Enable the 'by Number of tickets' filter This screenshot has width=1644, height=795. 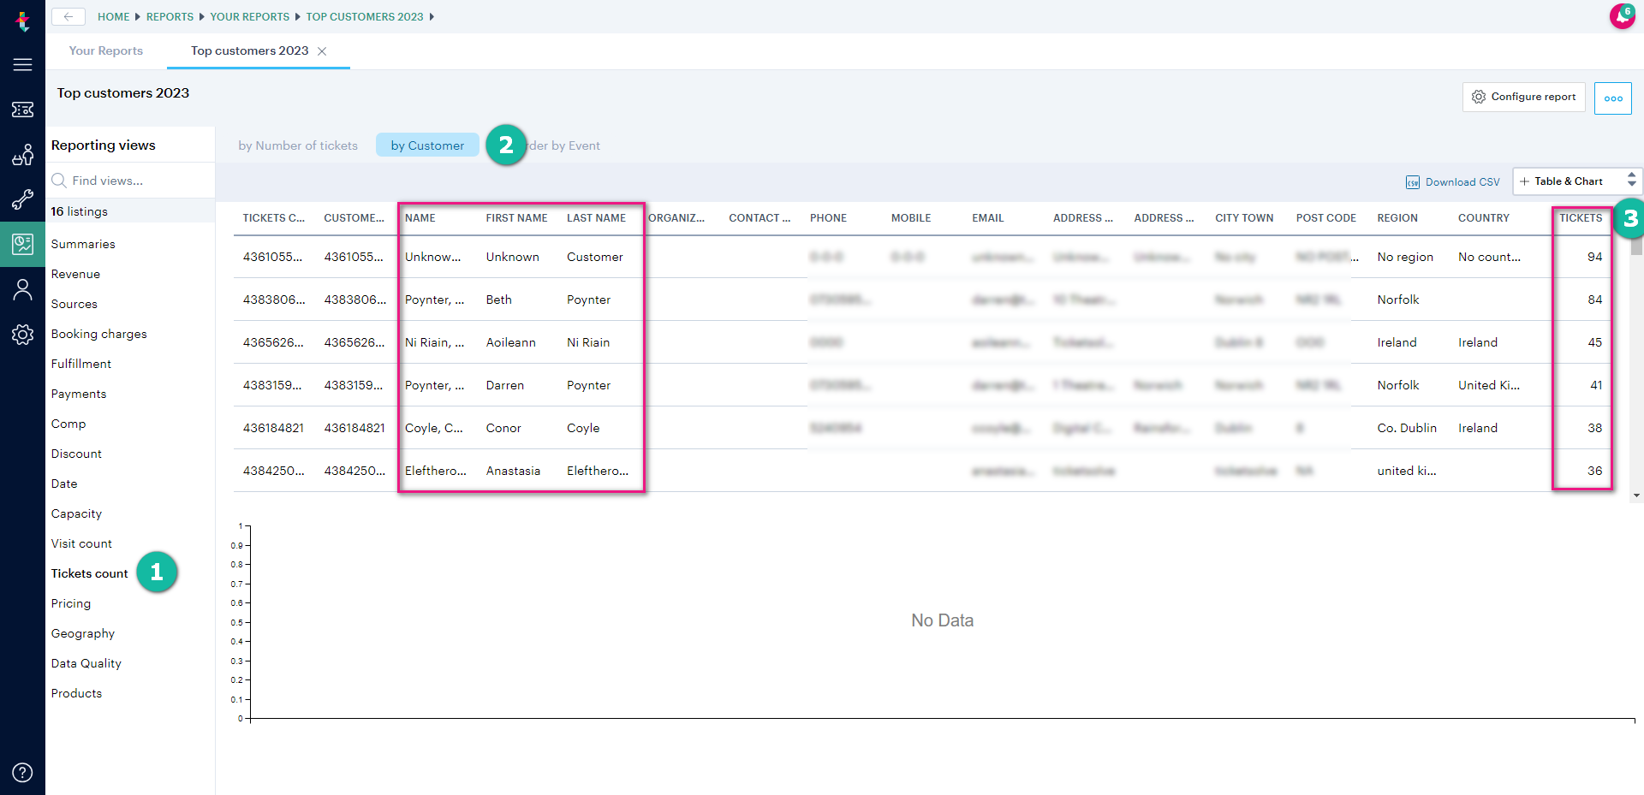coord(298,145)
